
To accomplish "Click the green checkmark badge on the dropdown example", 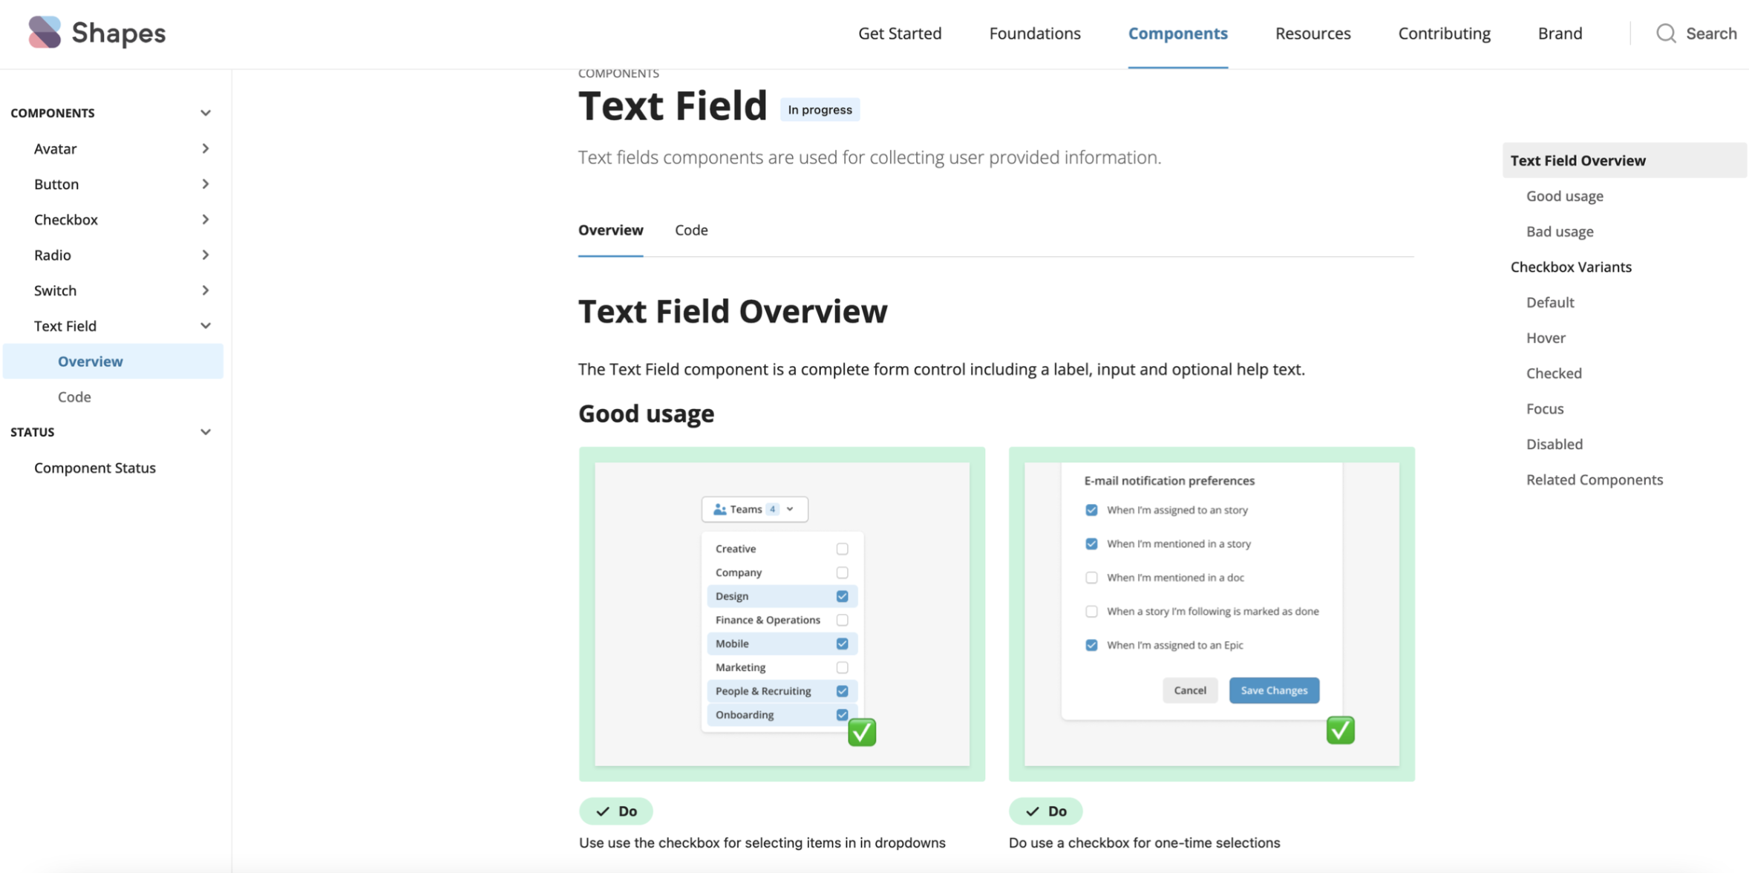I will [x=861, y=732].
